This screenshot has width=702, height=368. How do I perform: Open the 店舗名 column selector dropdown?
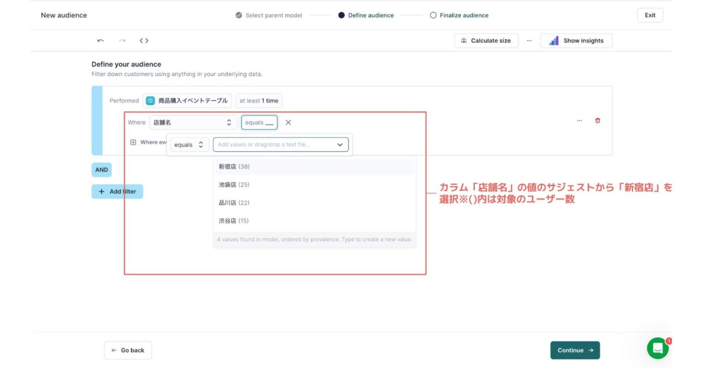[x=193, y=122]
